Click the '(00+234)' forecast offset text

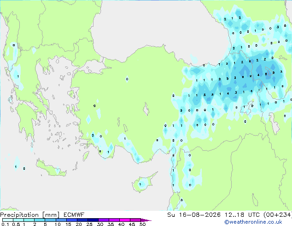(278, 215)
